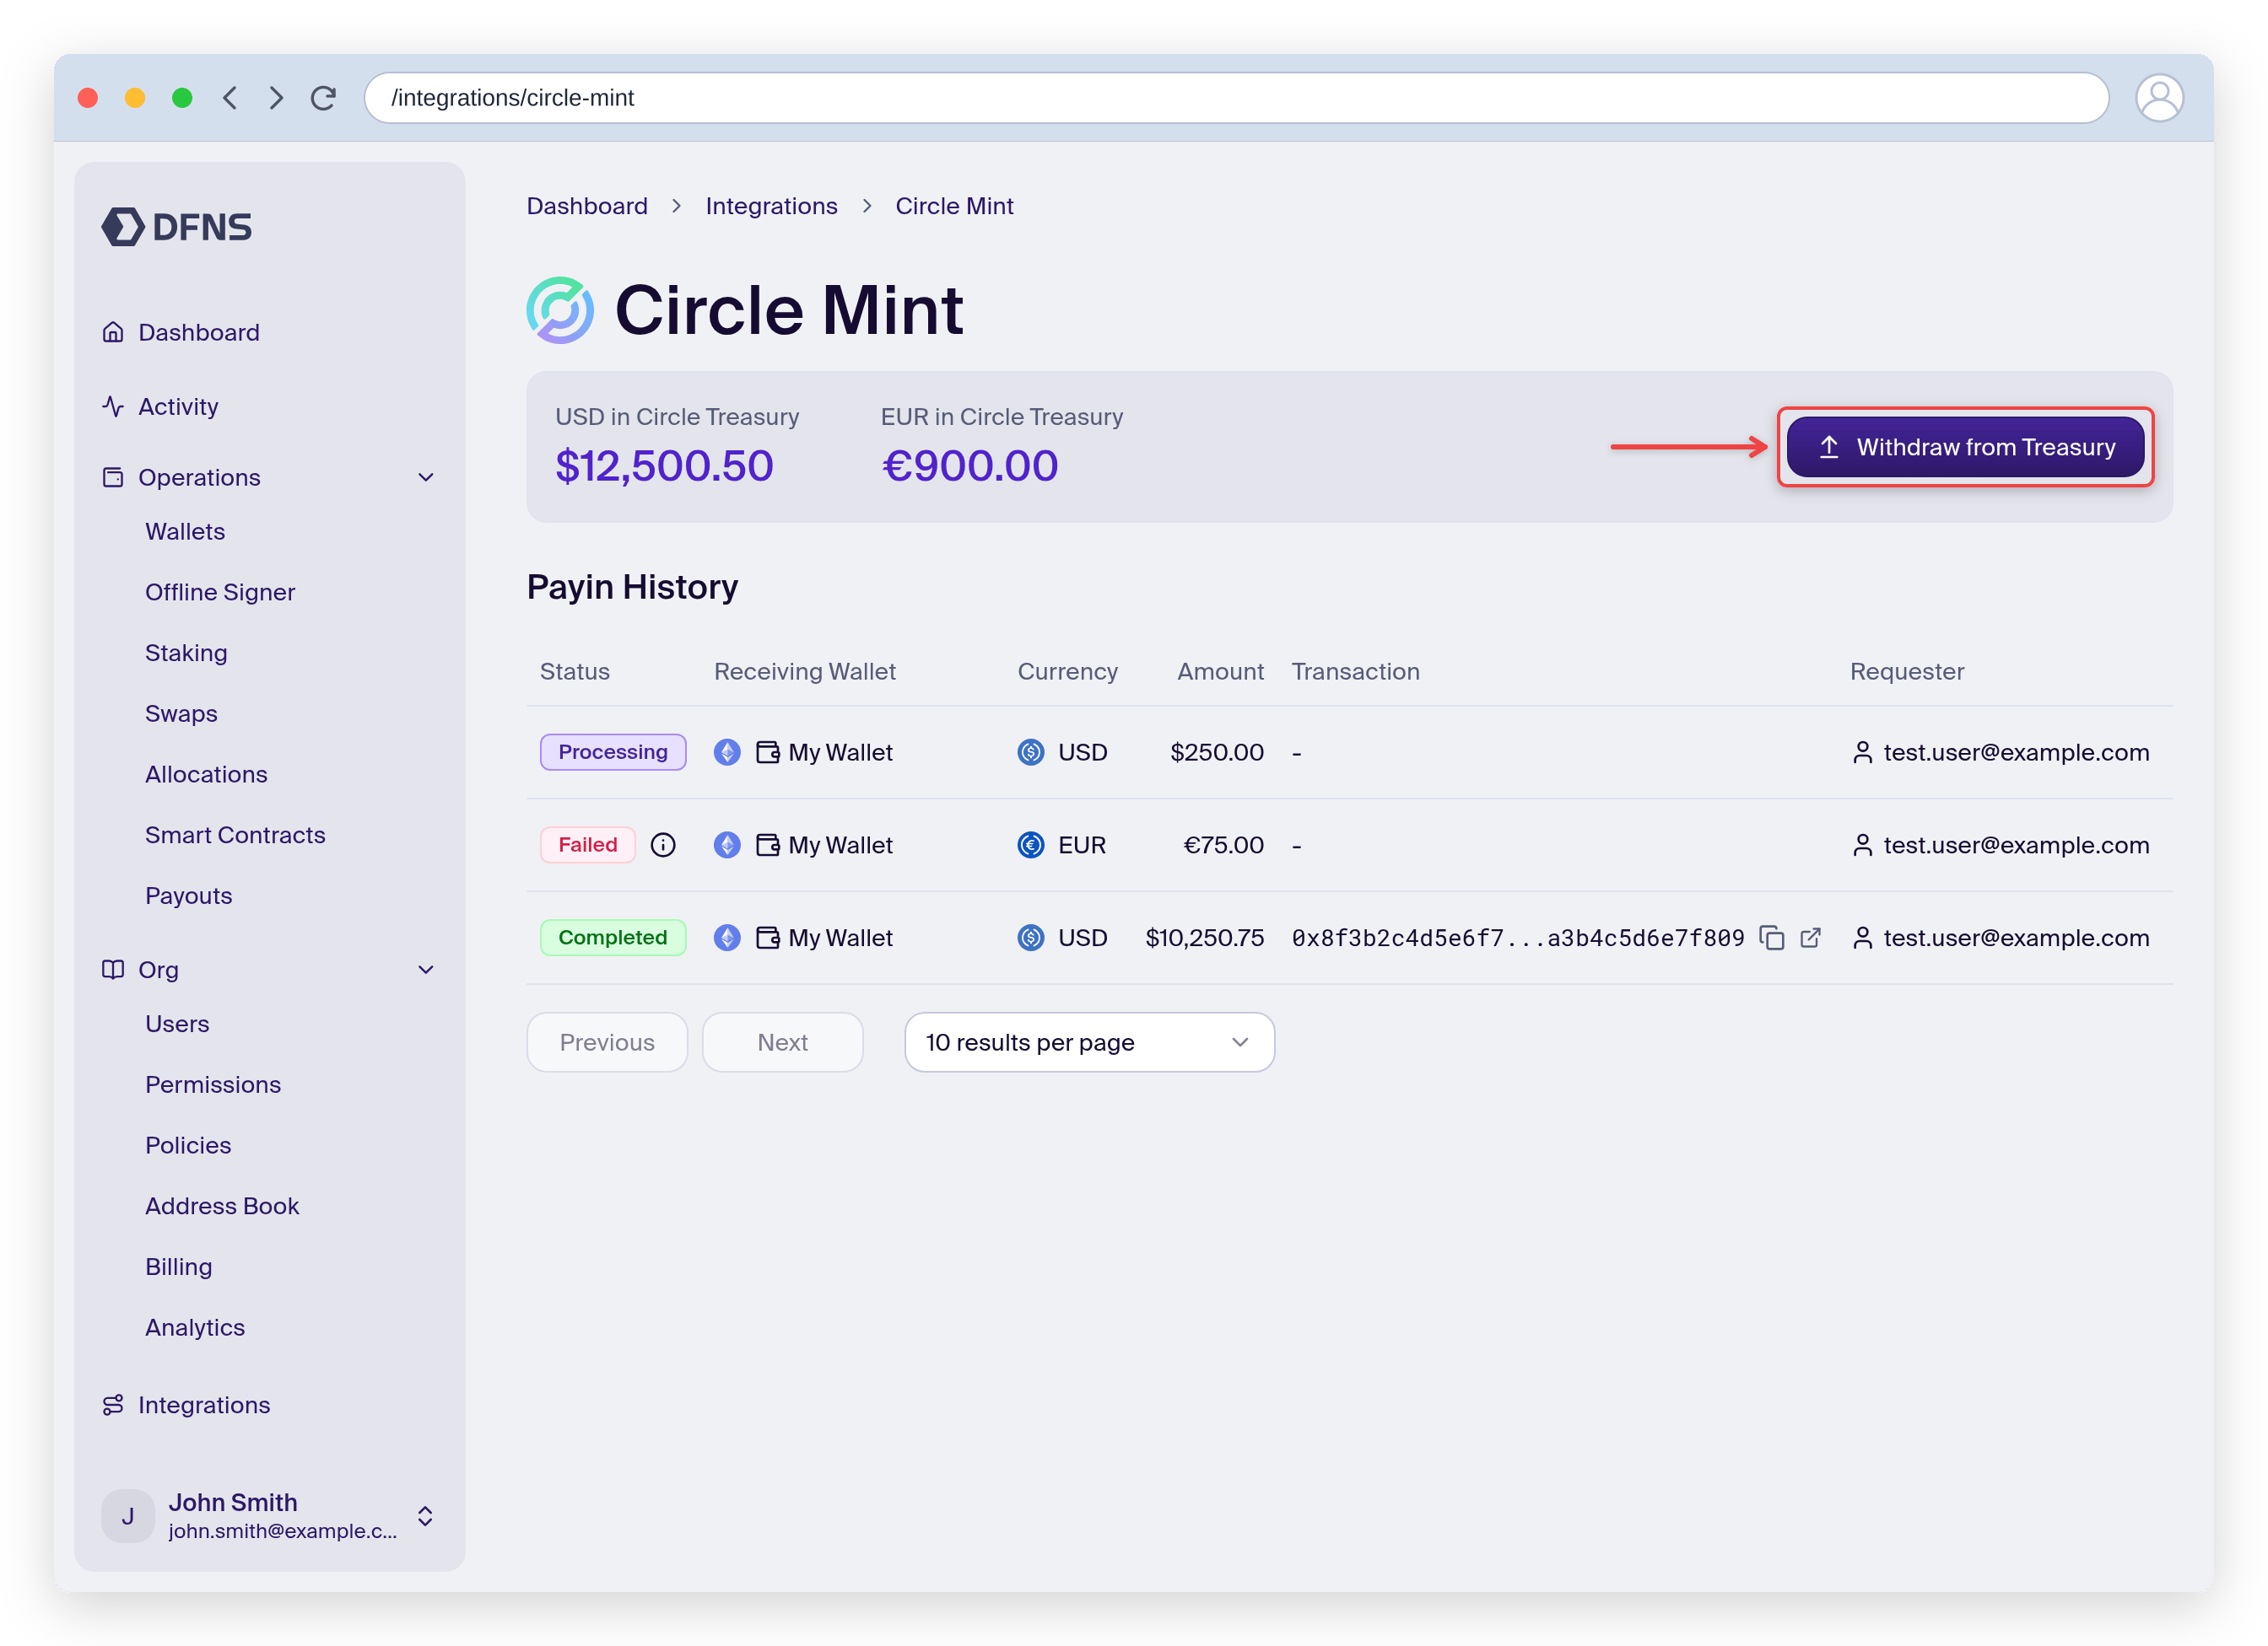Click the user icon in the Failed row requester
This screenshot has height=1646, width=2268.
(x=1862, y=846)
